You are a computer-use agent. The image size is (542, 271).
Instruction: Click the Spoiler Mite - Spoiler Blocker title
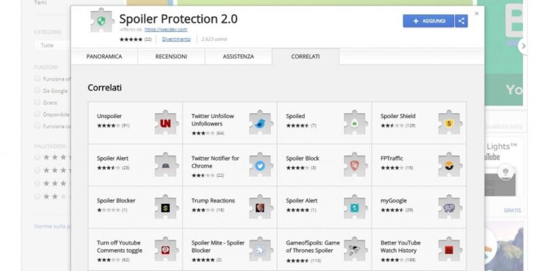[x=217, y=247]
